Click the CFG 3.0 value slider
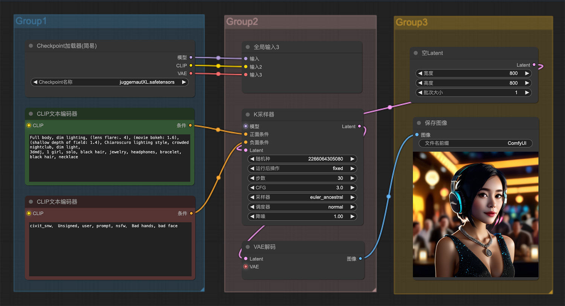Screen dimensions: 565x306 point(302,187)
